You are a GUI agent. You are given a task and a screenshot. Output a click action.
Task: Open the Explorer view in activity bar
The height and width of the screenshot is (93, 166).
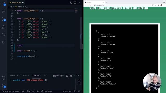(x=4, y=4)
